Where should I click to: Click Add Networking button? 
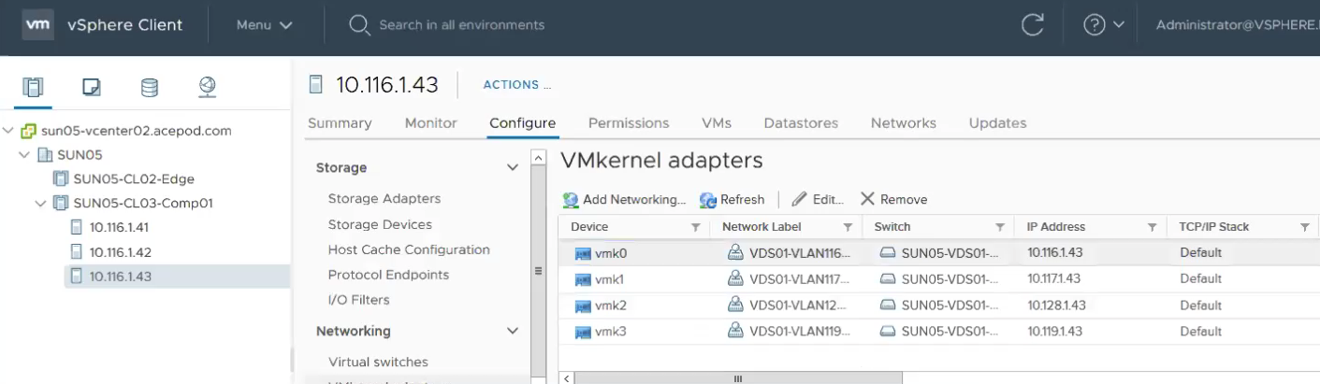[x=624, y=200]
